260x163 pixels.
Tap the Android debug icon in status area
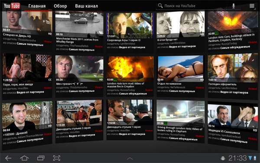223,158
